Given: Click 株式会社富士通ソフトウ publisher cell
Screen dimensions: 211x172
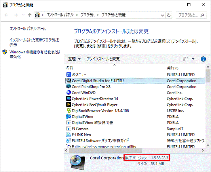Looking at the screenshot, I should point(186,140).
